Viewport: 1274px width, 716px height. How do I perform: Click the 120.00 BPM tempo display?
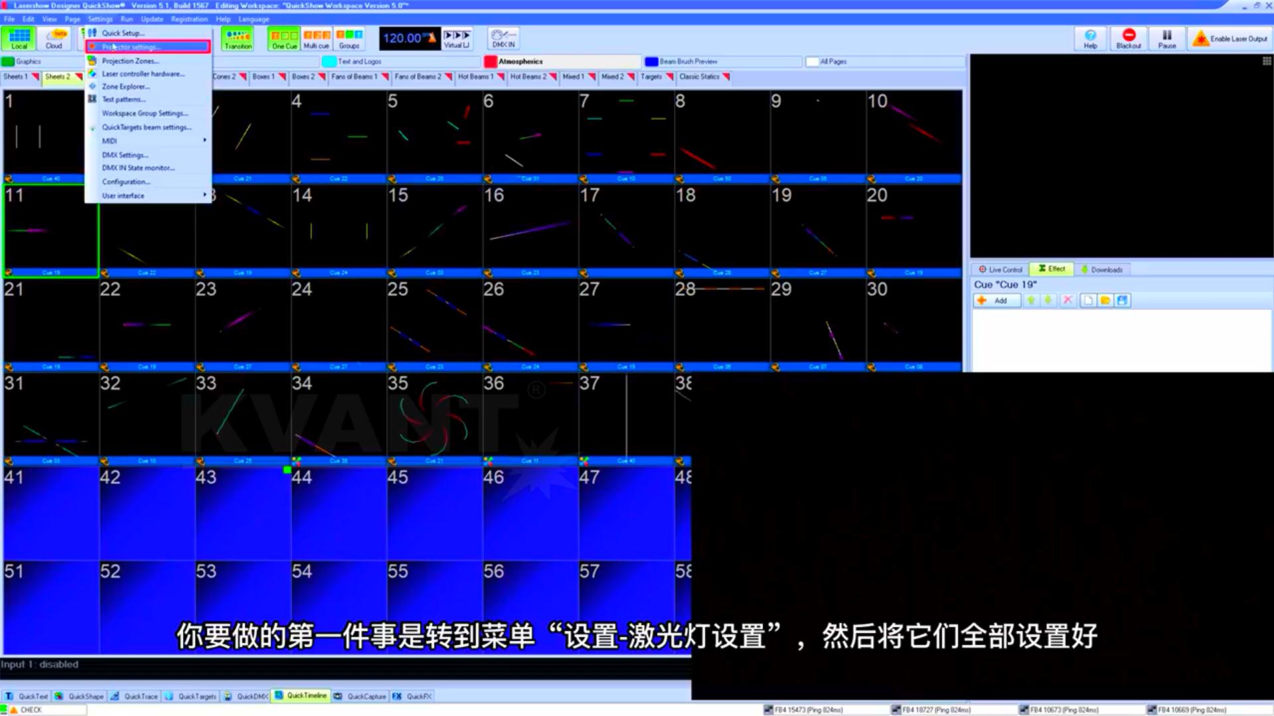point(410,38)
